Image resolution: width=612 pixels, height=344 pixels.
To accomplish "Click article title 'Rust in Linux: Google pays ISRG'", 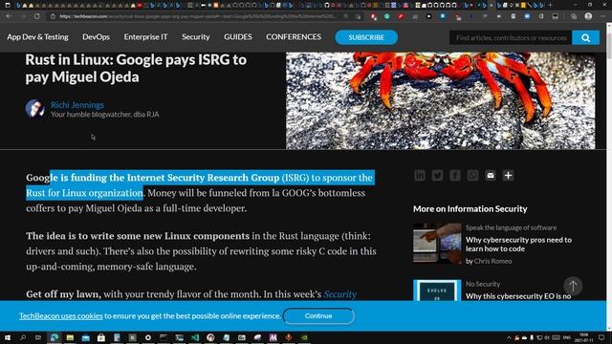I will tap(136, 68).
